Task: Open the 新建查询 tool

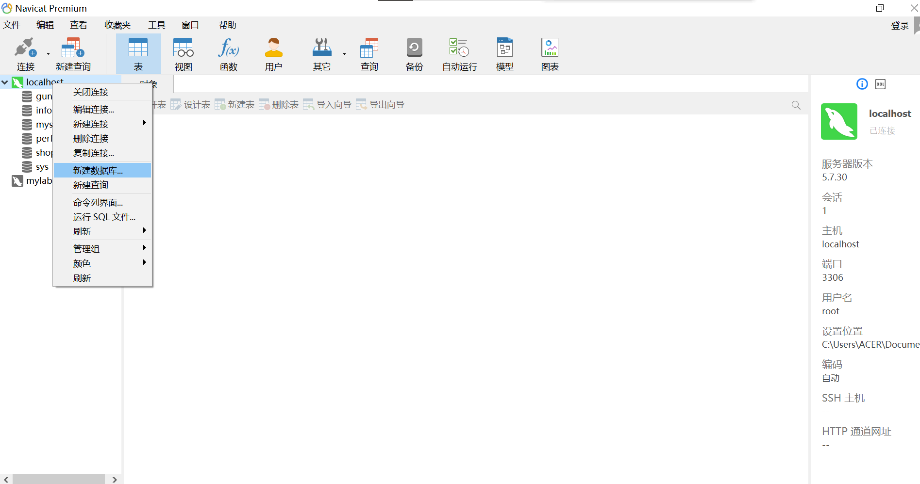Action: [73, 53]
